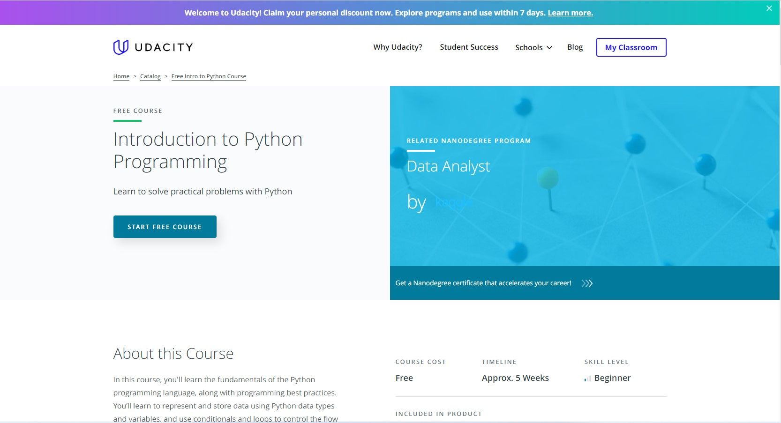
Task: Select the "Free Intro to Python Course" breadcrumb
Action: point(209,76)
